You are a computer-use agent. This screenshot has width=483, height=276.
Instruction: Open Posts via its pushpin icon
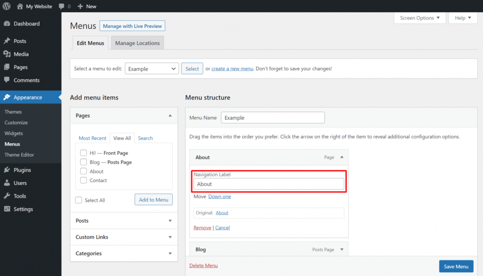pyautogui.click(x=7, y=41)
